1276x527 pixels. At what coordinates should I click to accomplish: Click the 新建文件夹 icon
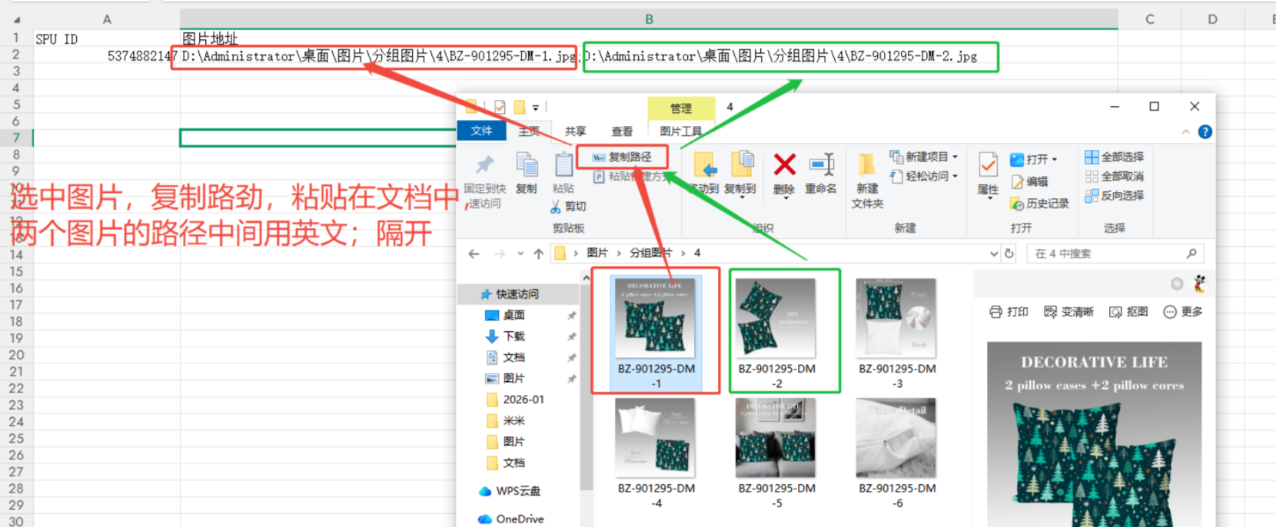[x=867, y=164]
